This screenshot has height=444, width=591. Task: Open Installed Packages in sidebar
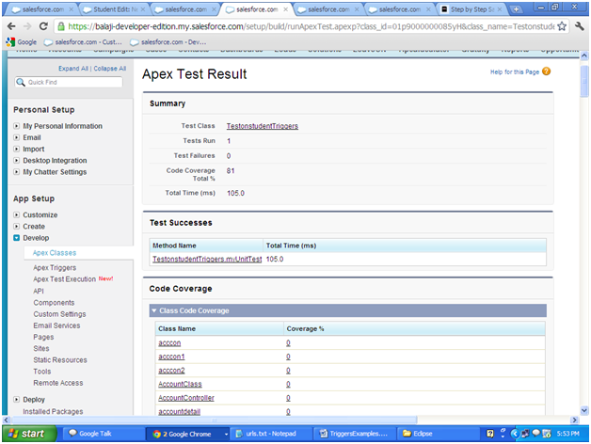pyautogui.click(x=53, y=412)
